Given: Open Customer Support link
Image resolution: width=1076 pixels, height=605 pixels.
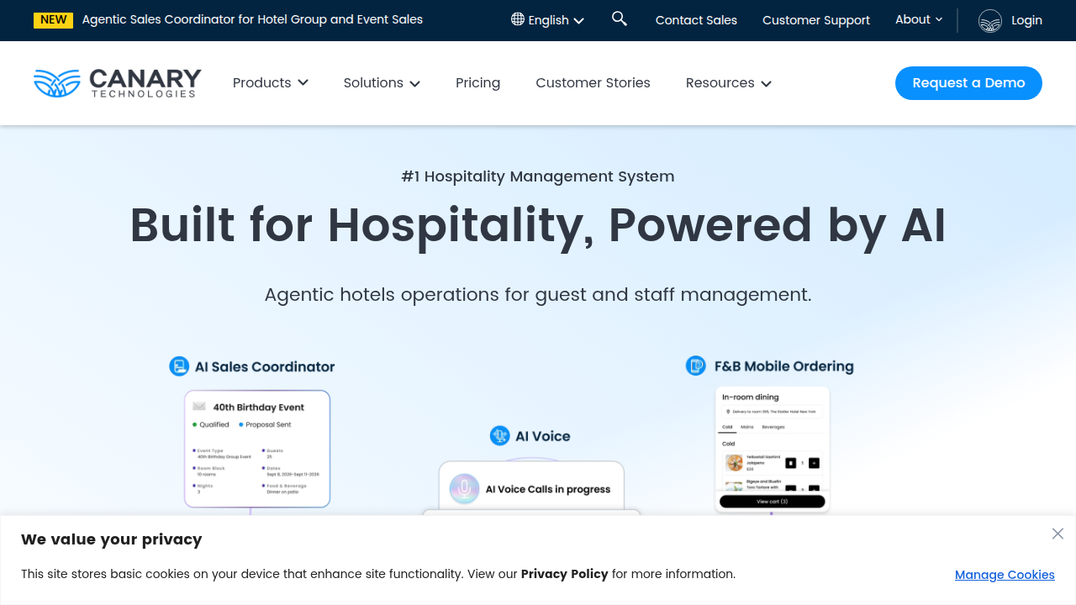Looking at the screenshot, I should point(816,20).
